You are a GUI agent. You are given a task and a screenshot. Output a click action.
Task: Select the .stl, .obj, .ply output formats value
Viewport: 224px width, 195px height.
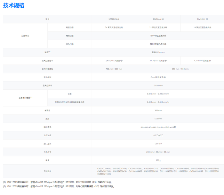(158, 127)
